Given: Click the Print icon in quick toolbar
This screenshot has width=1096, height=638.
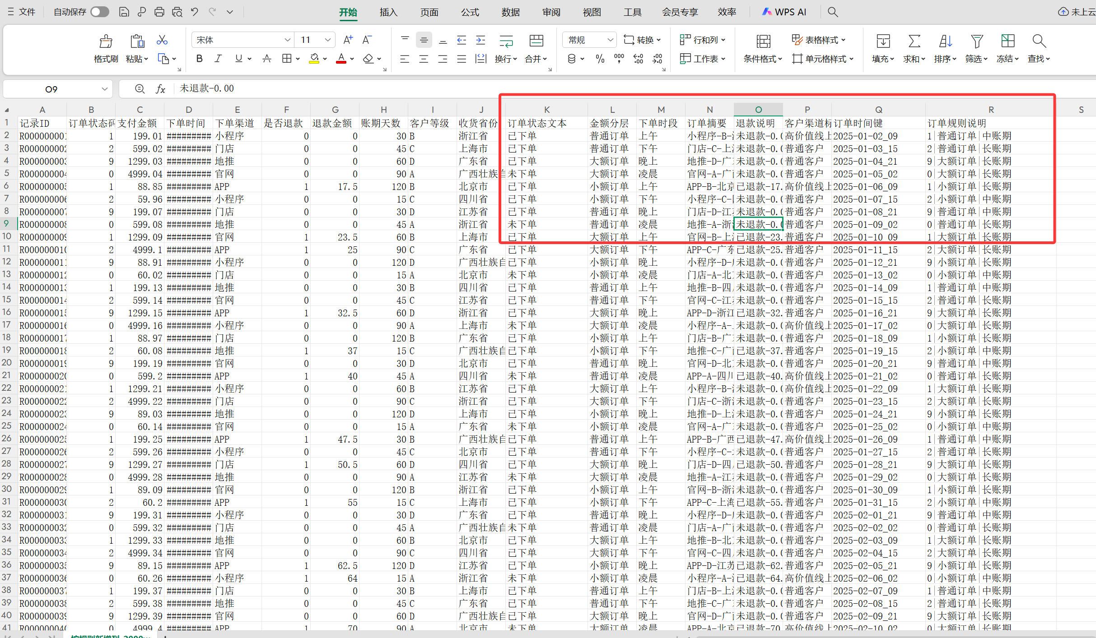Looking at the screenshot, I should pyautogui.click(x=159, y=12).
